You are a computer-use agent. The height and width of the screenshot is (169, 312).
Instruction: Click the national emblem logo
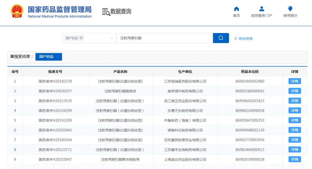point(17,12)
